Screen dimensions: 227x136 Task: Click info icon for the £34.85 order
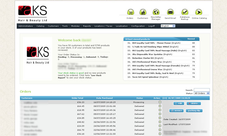pos(160,118)
